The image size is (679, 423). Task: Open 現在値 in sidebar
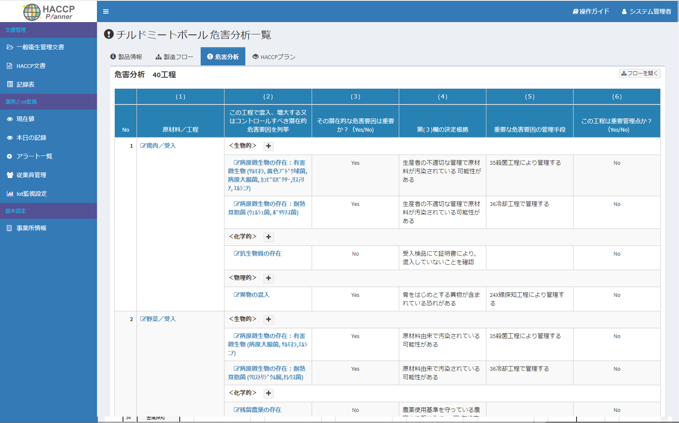(x=48, y=119)
